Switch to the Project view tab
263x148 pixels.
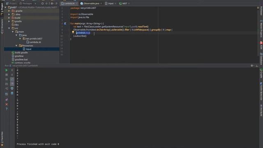tap(11, 3)
